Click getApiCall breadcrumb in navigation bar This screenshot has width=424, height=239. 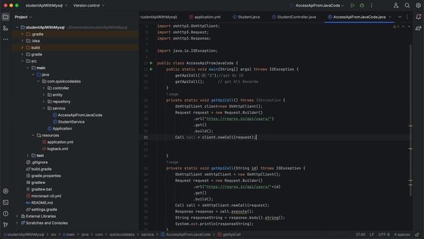[x=229, y=234]
